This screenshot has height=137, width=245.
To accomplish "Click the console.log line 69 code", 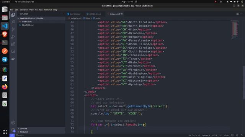I will pyautogui.click(x=116, y=113).
